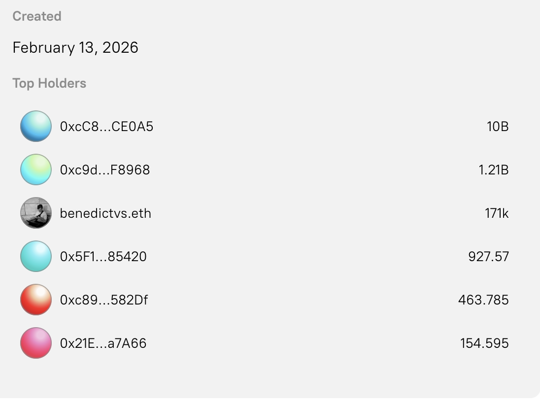Click the Top Holders section header
This screenshot has width=540, height=406.
click(x=49, y=83)
